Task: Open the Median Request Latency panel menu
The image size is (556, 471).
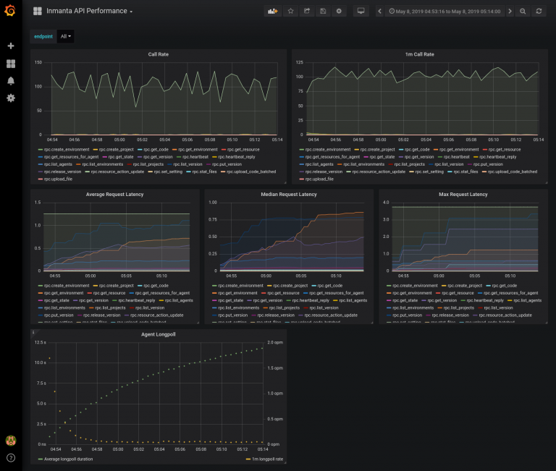Action: 289,194
